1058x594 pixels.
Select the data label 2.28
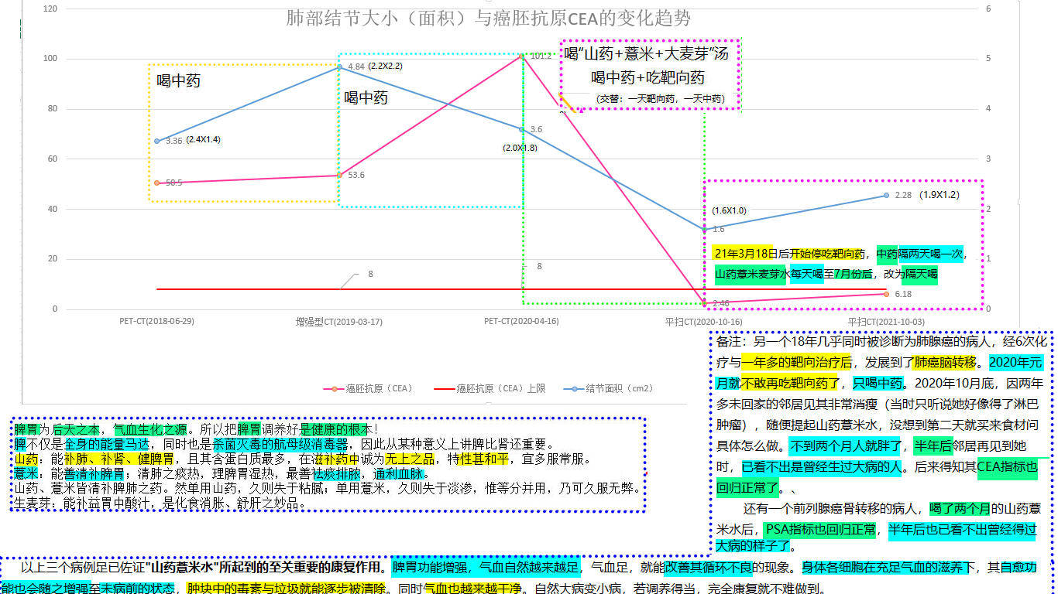[903, 195]
